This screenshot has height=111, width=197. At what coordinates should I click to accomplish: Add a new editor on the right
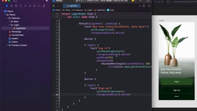point(149,6)
